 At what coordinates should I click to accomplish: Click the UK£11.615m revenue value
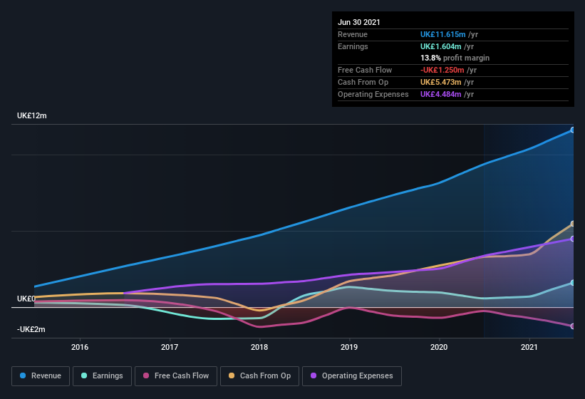click(x=443, y=34)
